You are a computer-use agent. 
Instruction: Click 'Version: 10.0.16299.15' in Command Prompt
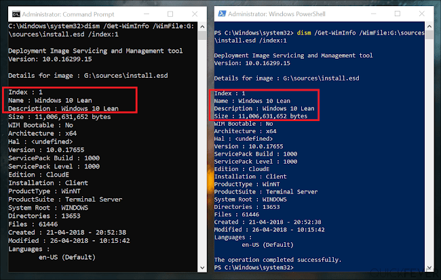50,59
